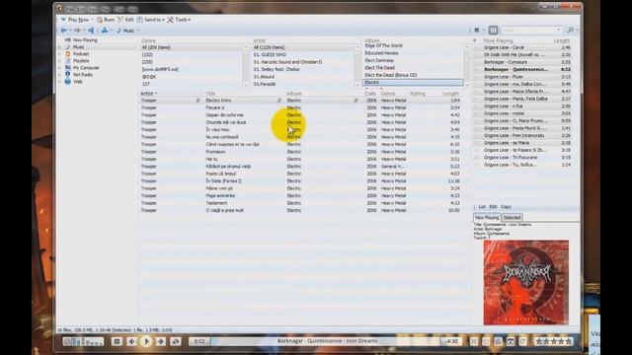Click the Stop button in player bar
Image resolution: width=632 pixels, height=355 pixels.
point(117,341)
